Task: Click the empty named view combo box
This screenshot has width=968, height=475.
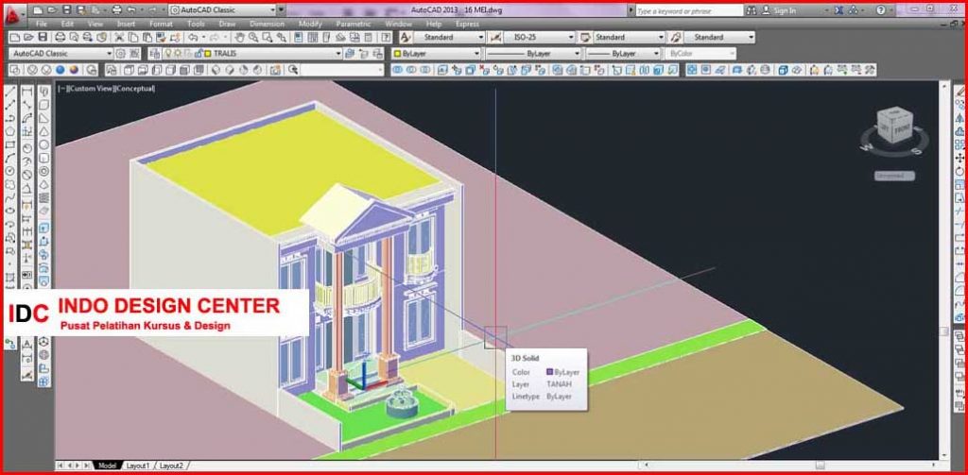Action: click(342, 70)
